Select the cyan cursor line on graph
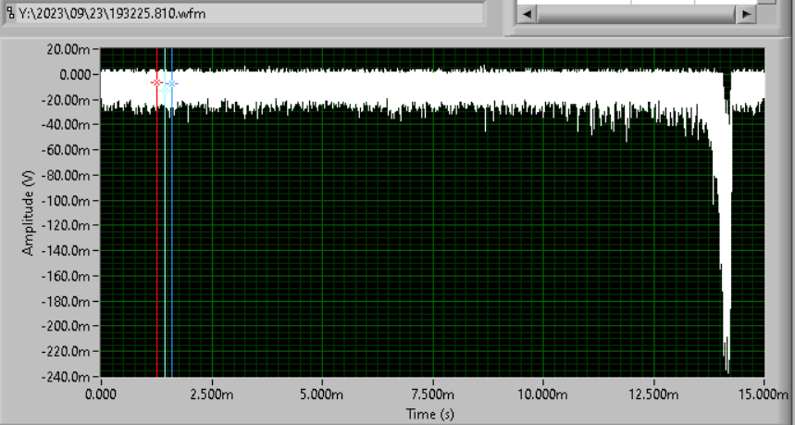Image resolution: width=795 pixels, height=425 pixels. click(x=165, y=213)
